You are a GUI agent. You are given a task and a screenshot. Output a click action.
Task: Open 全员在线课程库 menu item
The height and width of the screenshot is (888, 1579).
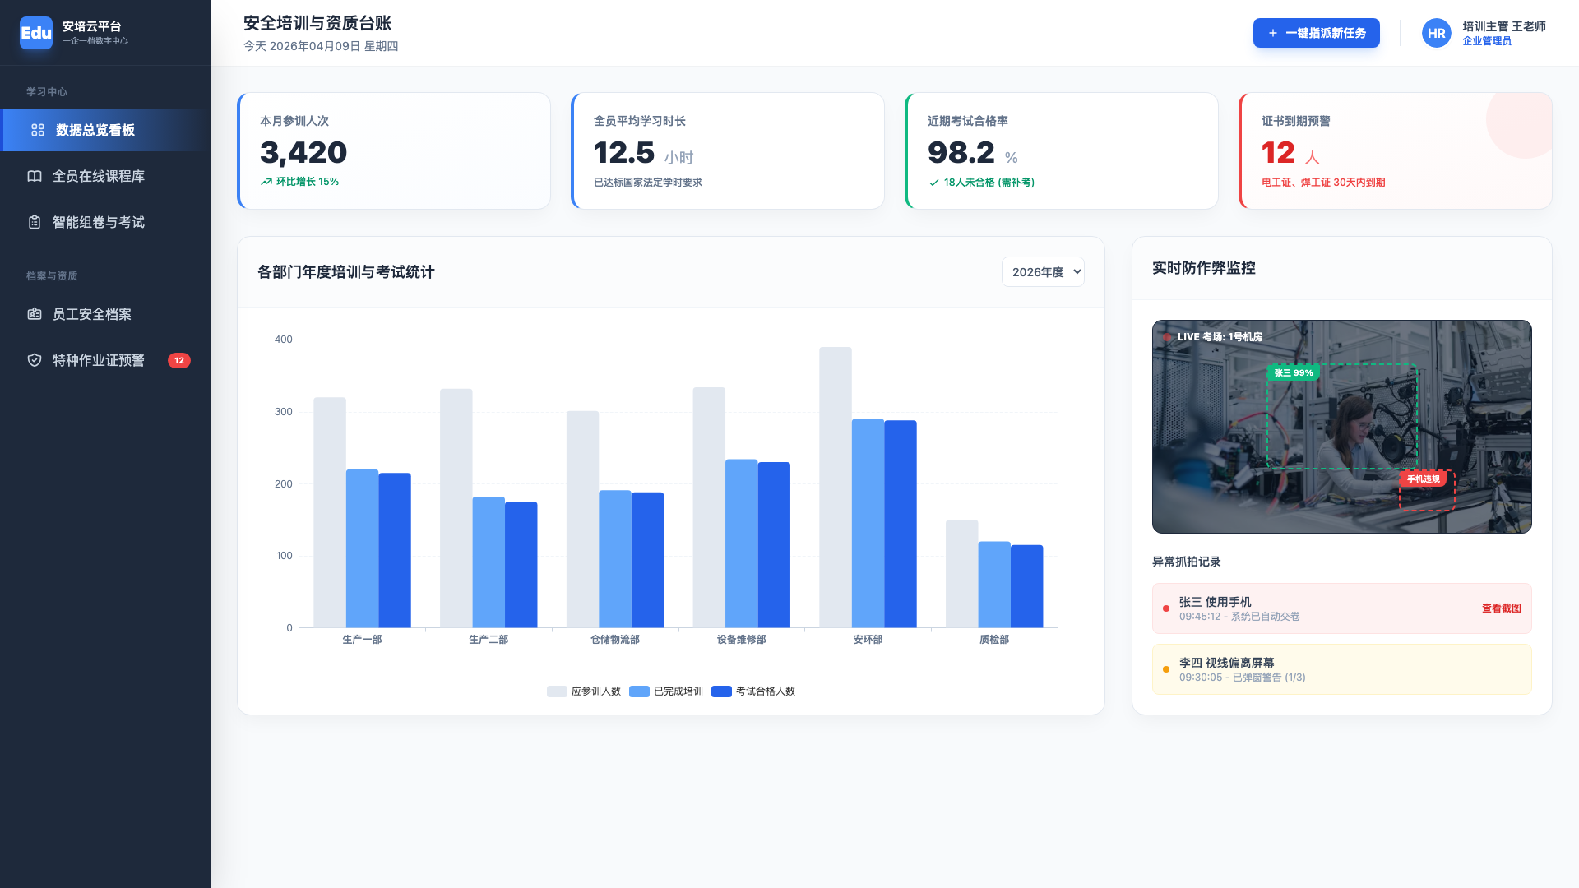(x=99, y=176)
